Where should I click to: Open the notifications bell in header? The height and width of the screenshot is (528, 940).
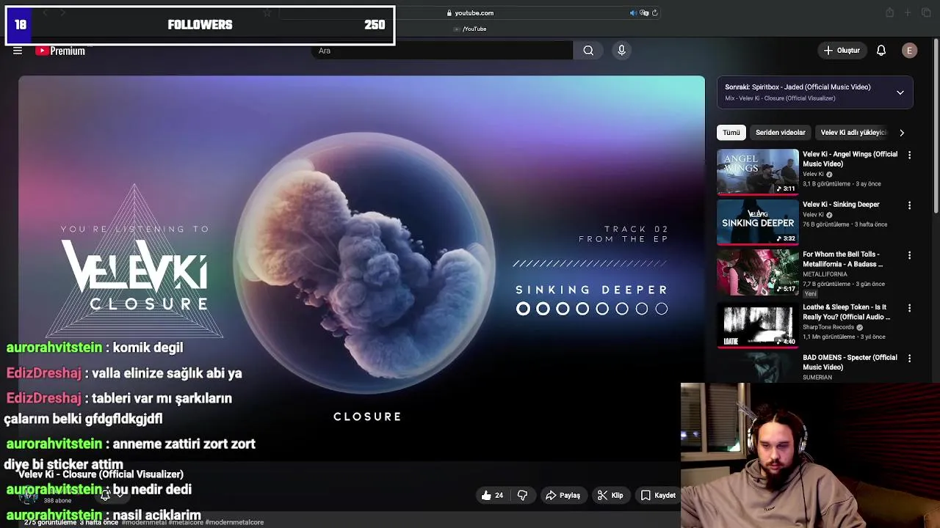click(881, 51)
